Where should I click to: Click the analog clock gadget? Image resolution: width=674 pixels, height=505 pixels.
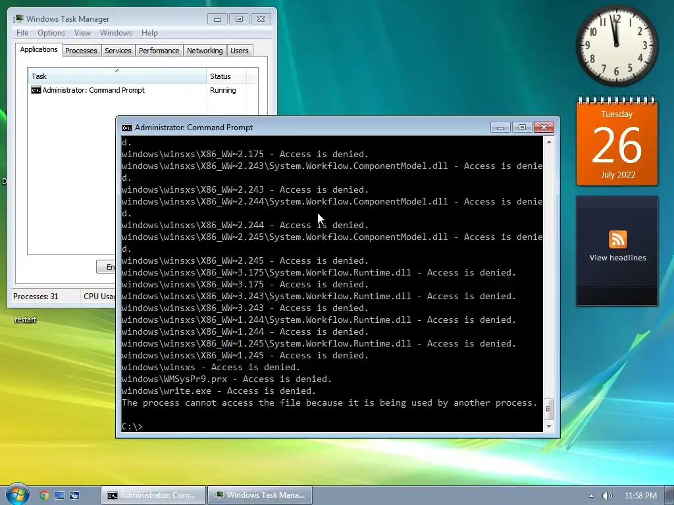click(616, 45)
